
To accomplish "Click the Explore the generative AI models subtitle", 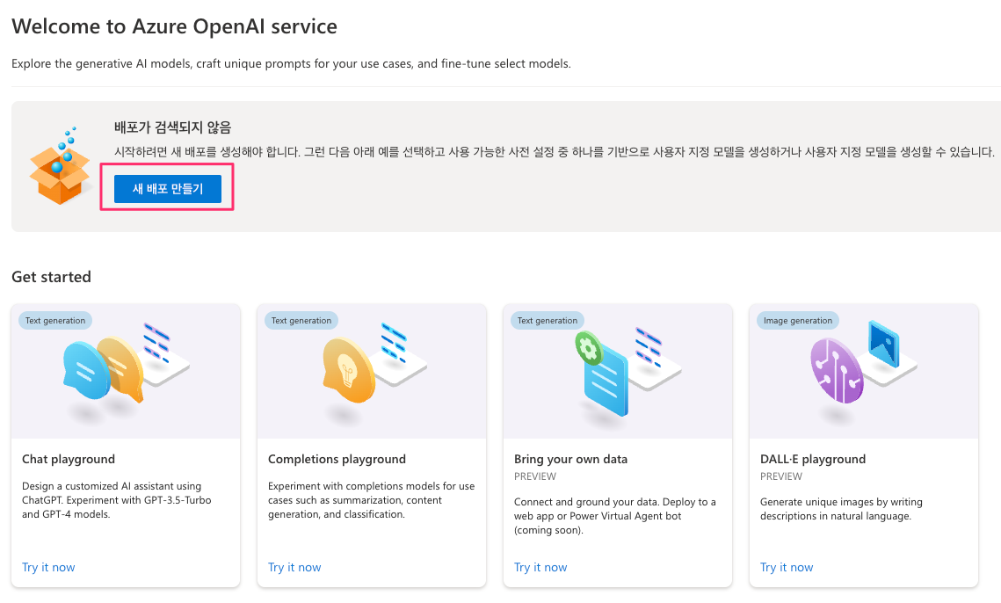I will pyautogui.click(x=291, y=64).
